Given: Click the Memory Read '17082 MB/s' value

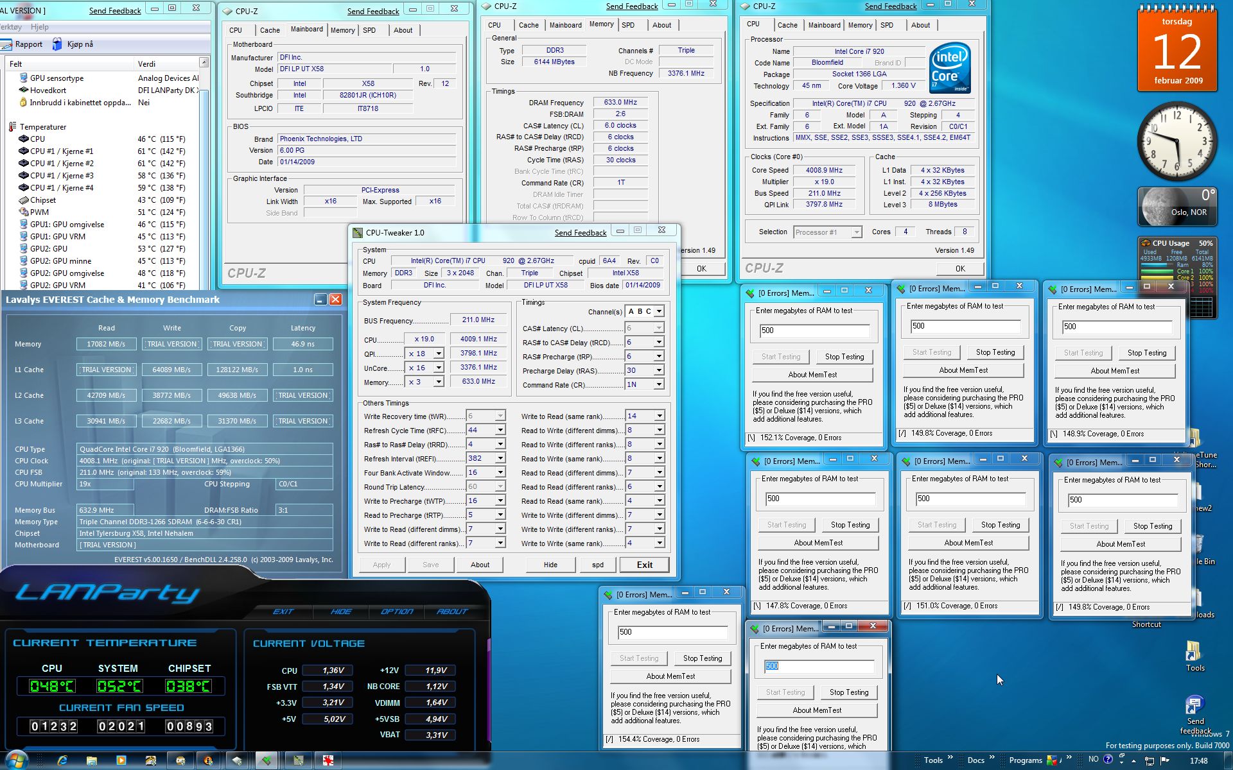Looking at the screenshot, I should pos(106,344).
